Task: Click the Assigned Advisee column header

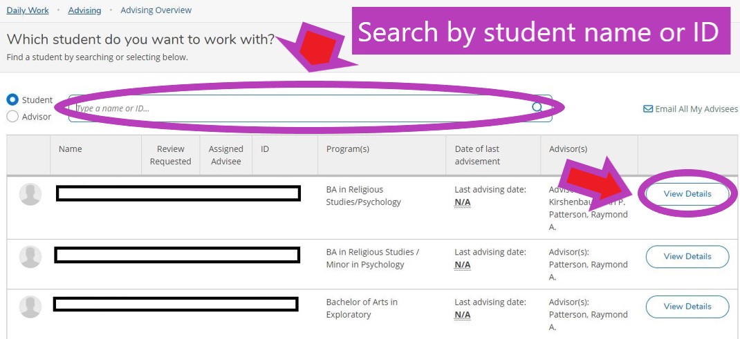Action: coord(225,155)
